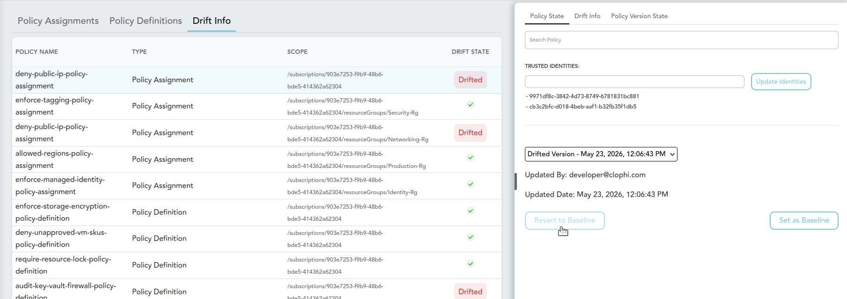Click the Updated Date text line

597,195
